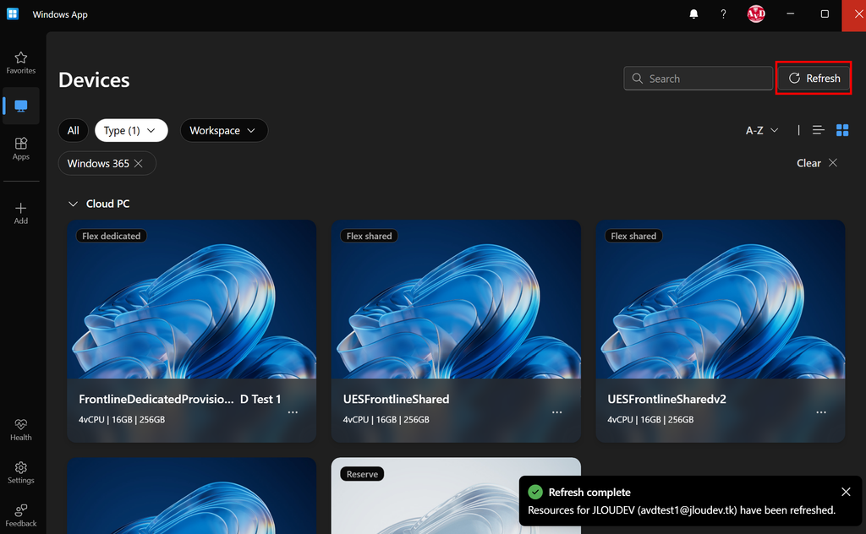Click the UESFrontlineShared device name

396,399
